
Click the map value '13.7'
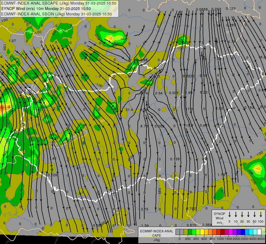tap(189, 126)
